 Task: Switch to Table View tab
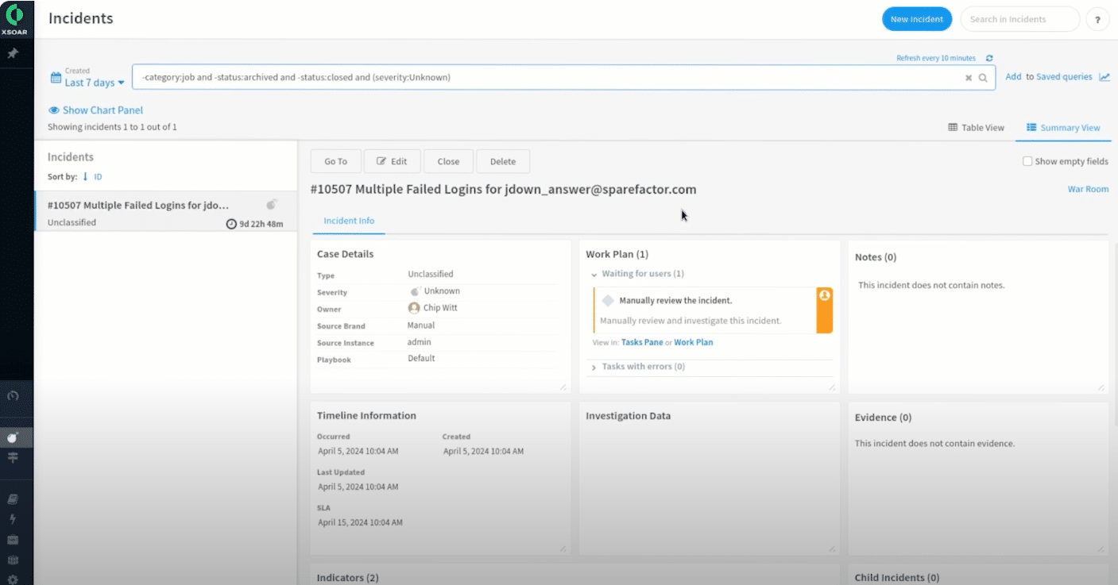976,128
